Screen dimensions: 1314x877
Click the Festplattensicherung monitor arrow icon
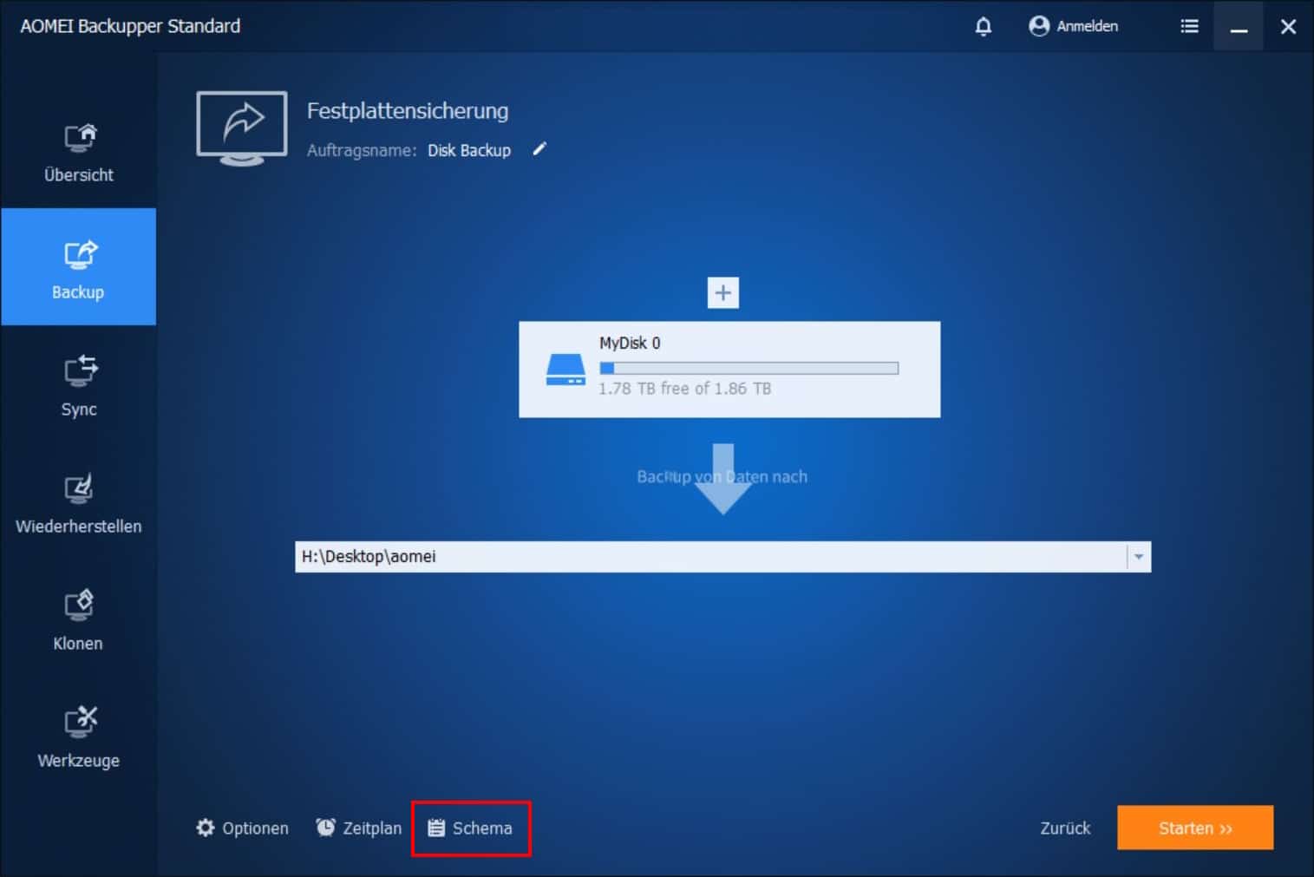pyautogui.click(x=242, y=128)
